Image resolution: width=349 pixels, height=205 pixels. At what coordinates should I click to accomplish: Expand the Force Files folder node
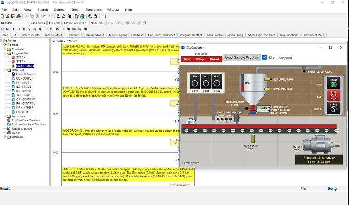pos(5,116)
